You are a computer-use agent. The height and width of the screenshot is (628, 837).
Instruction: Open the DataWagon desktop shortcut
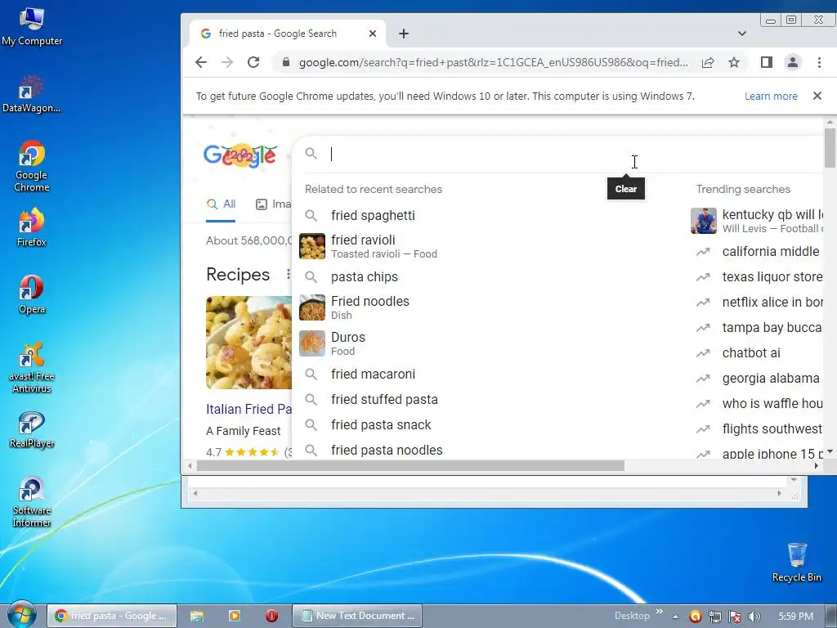click(32, 94)
